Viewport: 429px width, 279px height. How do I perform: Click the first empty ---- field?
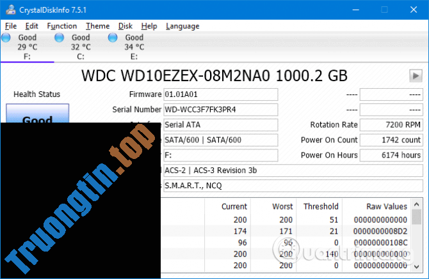(x=391, y=94)
